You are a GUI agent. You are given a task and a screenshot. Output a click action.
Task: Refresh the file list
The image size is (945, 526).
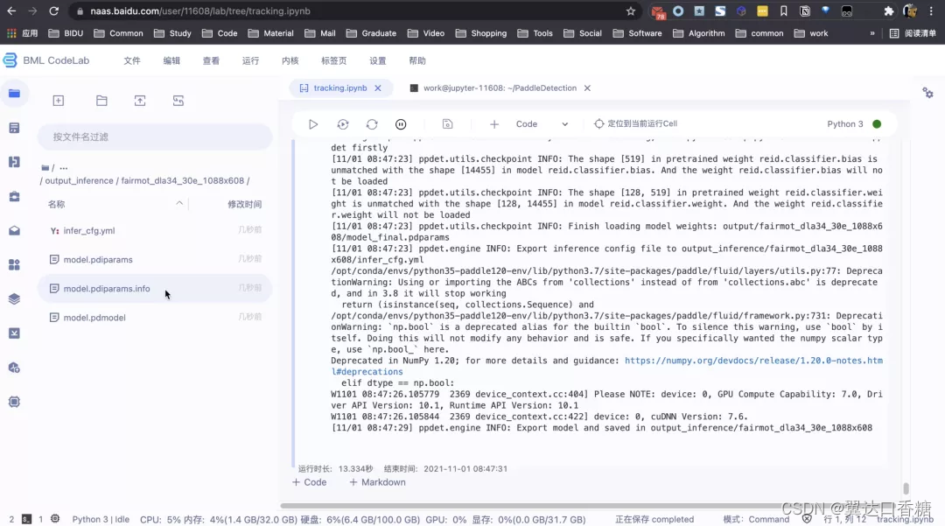point(178,101)
